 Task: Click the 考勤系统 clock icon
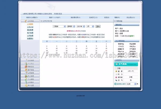26,67
